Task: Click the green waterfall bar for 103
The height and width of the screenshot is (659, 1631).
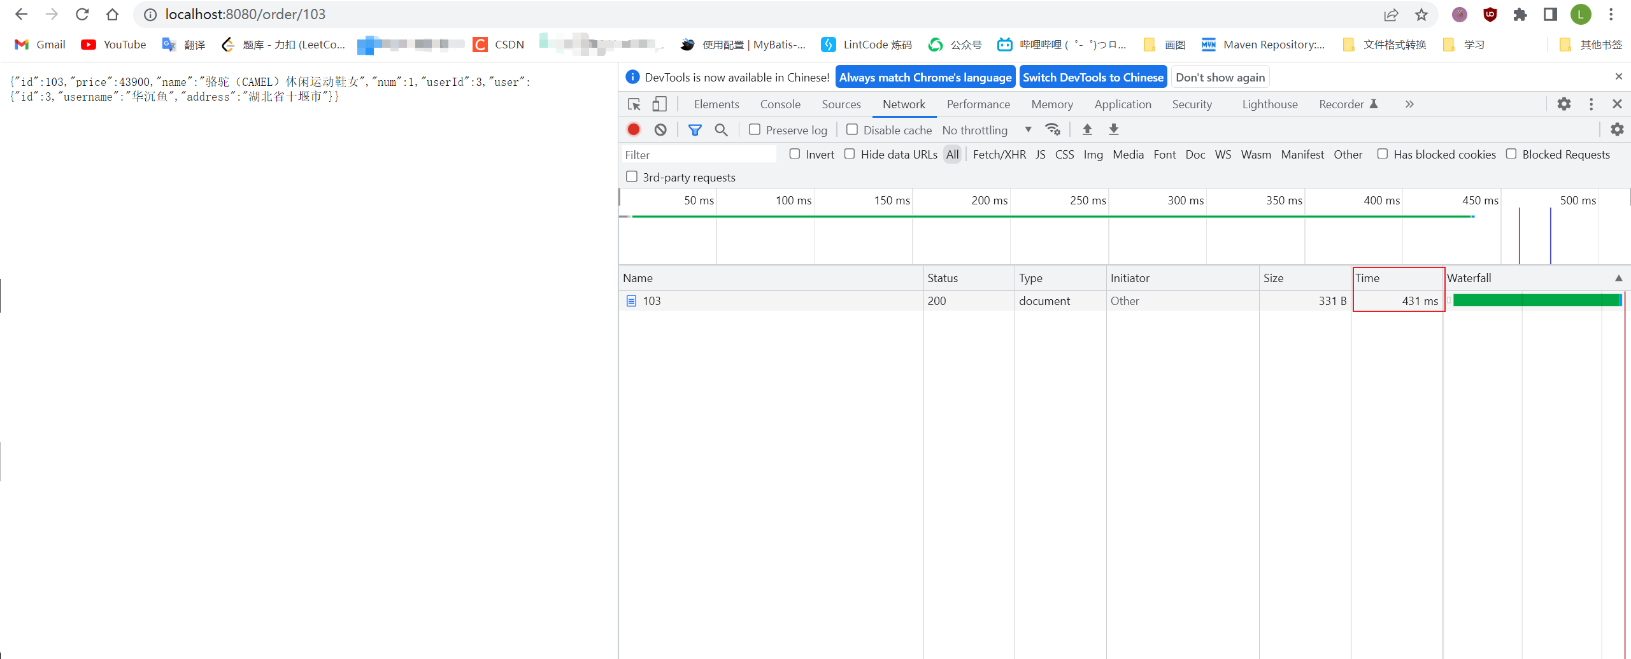Action: click(x=1536, y=301)
